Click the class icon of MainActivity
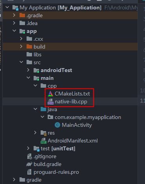Image resolution: width=145 pixels, height=184 pixels. 57,125
